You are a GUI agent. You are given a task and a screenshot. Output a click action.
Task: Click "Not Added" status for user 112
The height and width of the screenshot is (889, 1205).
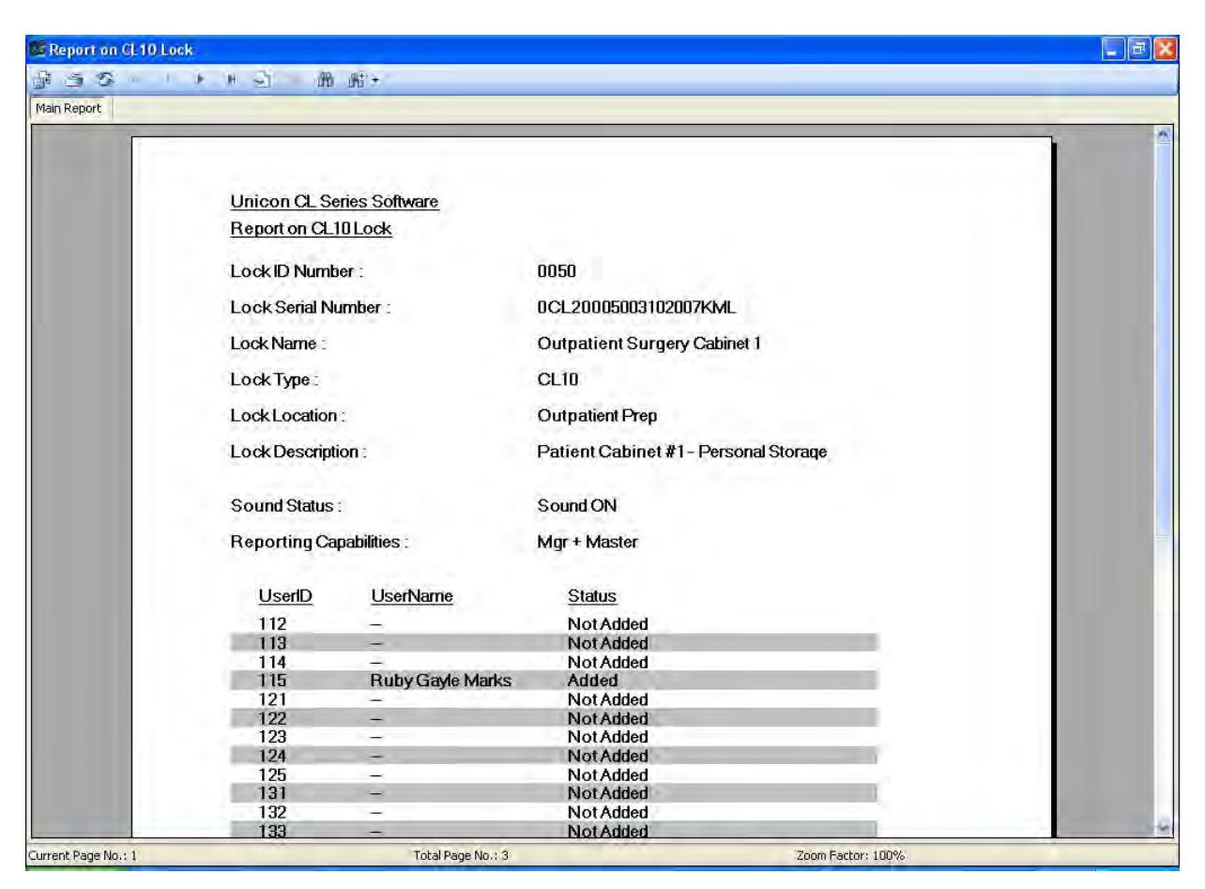click(608, 623)
